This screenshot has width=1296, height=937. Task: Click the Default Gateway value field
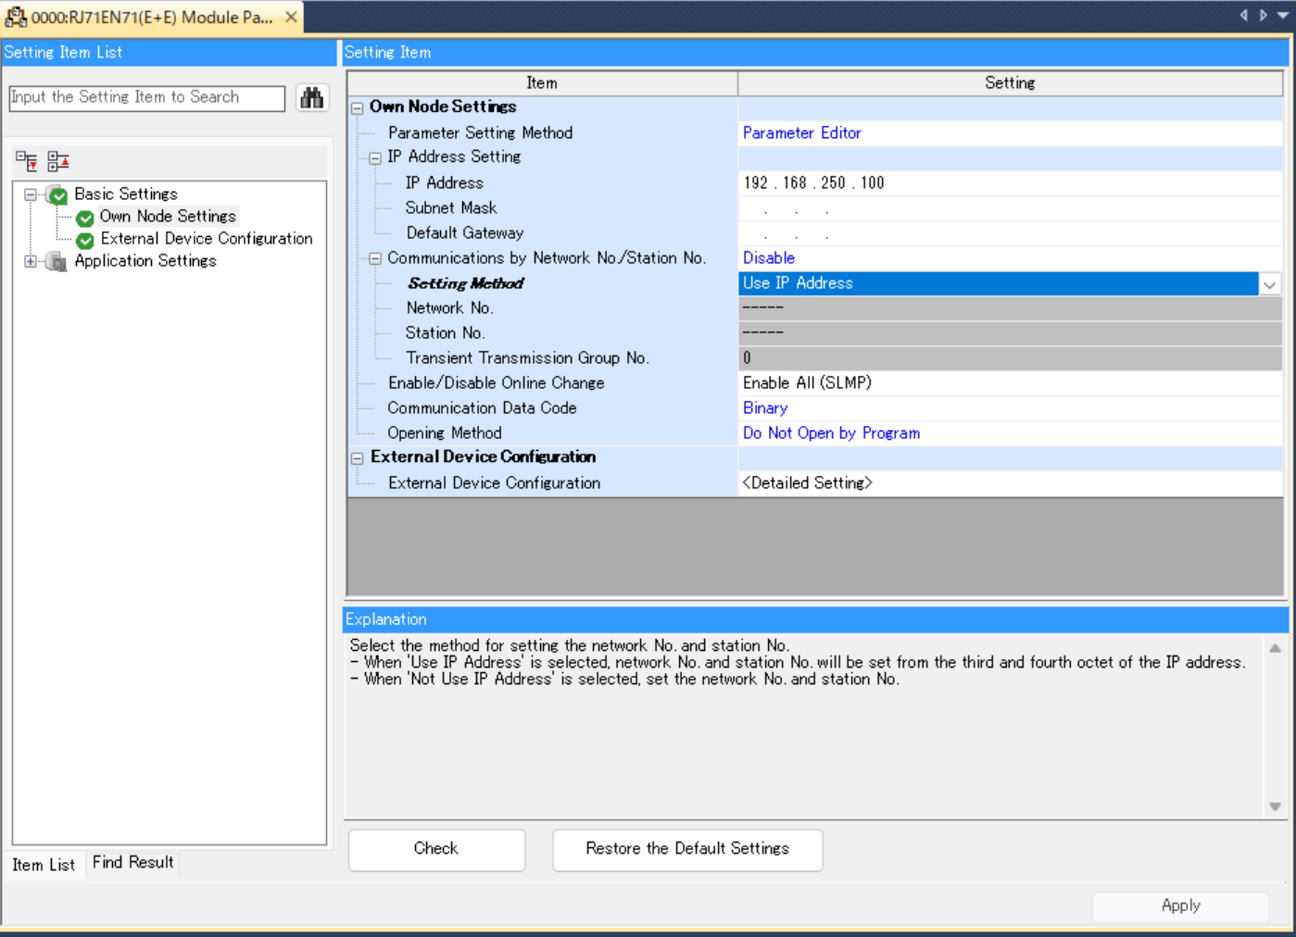coord(1010,233)
